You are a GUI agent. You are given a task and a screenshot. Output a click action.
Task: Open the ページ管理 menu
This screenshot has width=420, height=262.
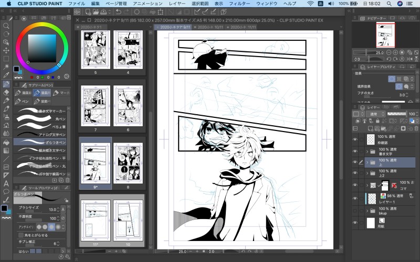(116, 4)
